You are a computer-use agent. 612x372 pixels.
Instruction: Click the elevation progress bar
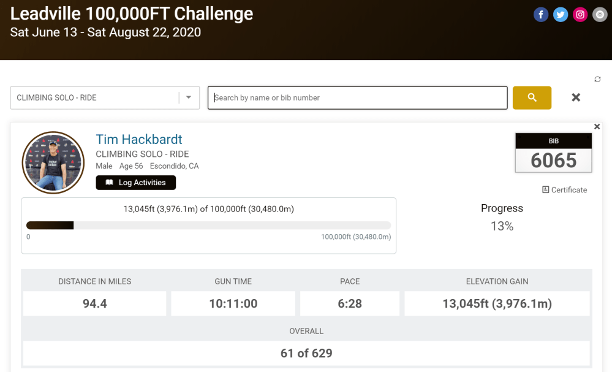click(208, 226)
